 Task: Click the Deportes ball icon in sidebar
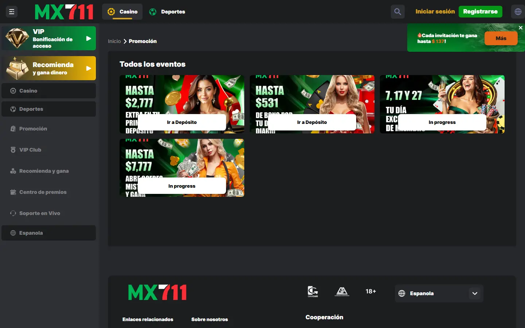click(x=13, y=109)
